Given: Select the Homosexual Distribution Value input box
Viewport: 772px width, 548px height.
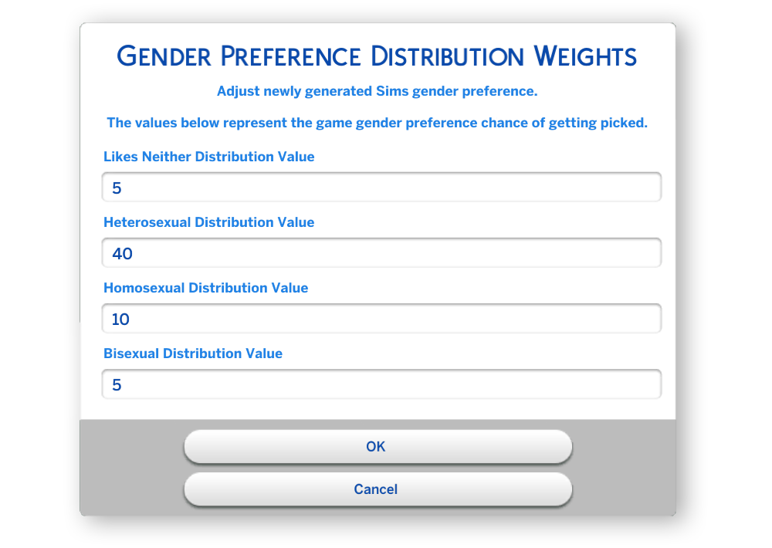Looking at the screenshot, I should click(x=381, y=319).
